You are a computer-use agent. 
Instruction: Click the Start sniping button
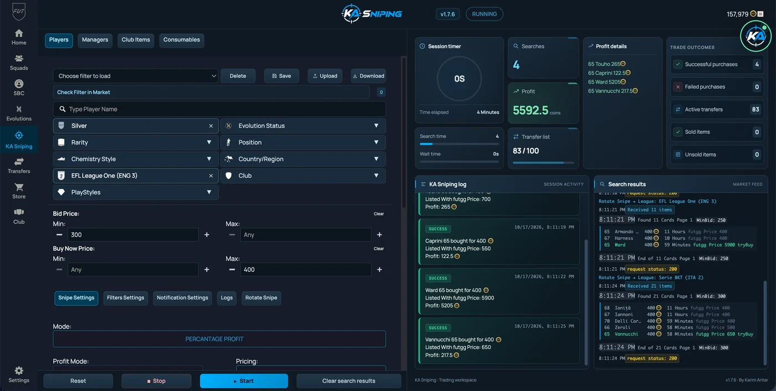click(x=244, y=381)
